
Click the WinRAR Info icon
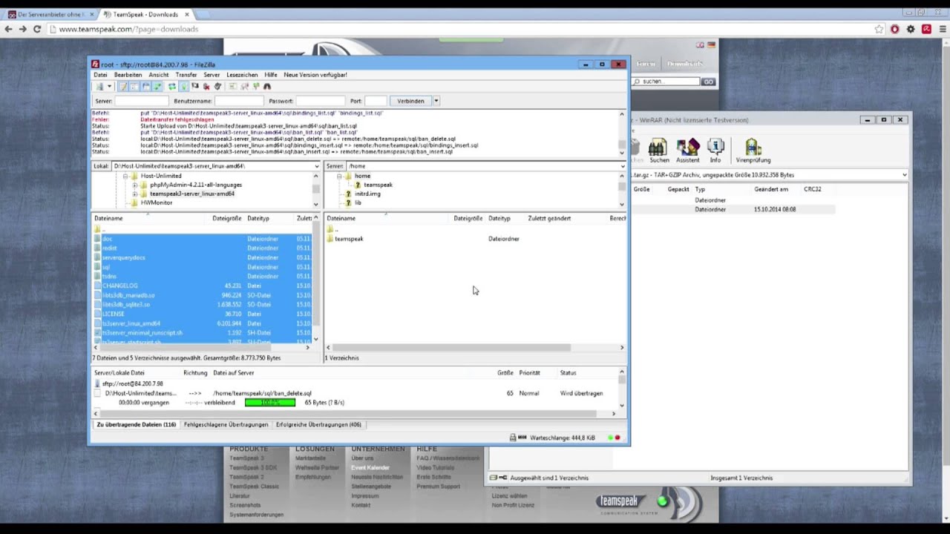click(x=715, y=151)
